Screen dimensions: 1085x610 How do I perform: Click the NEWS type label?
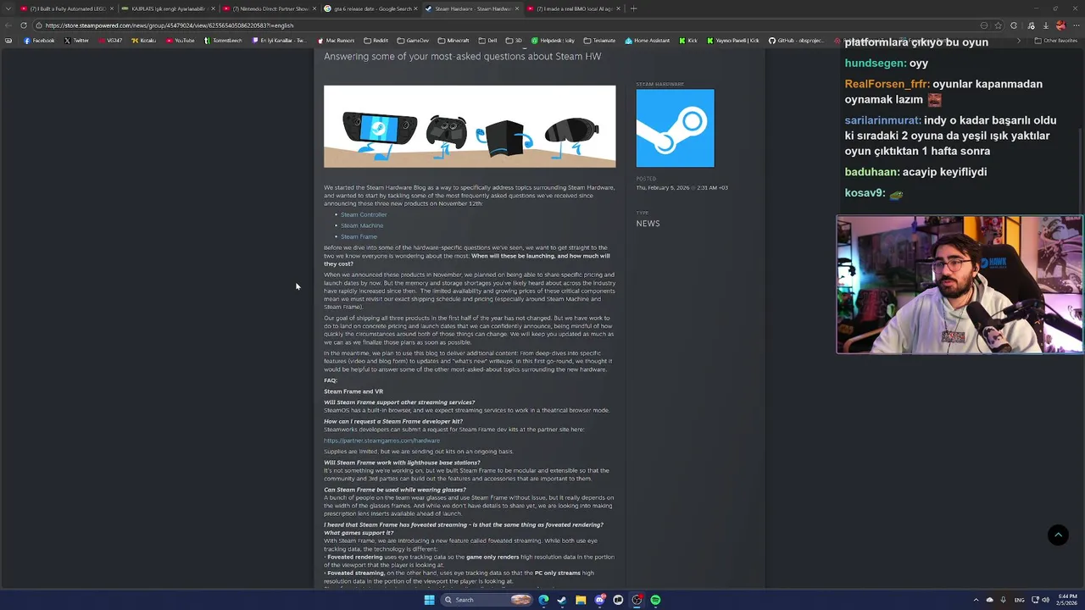coord(648,224)
